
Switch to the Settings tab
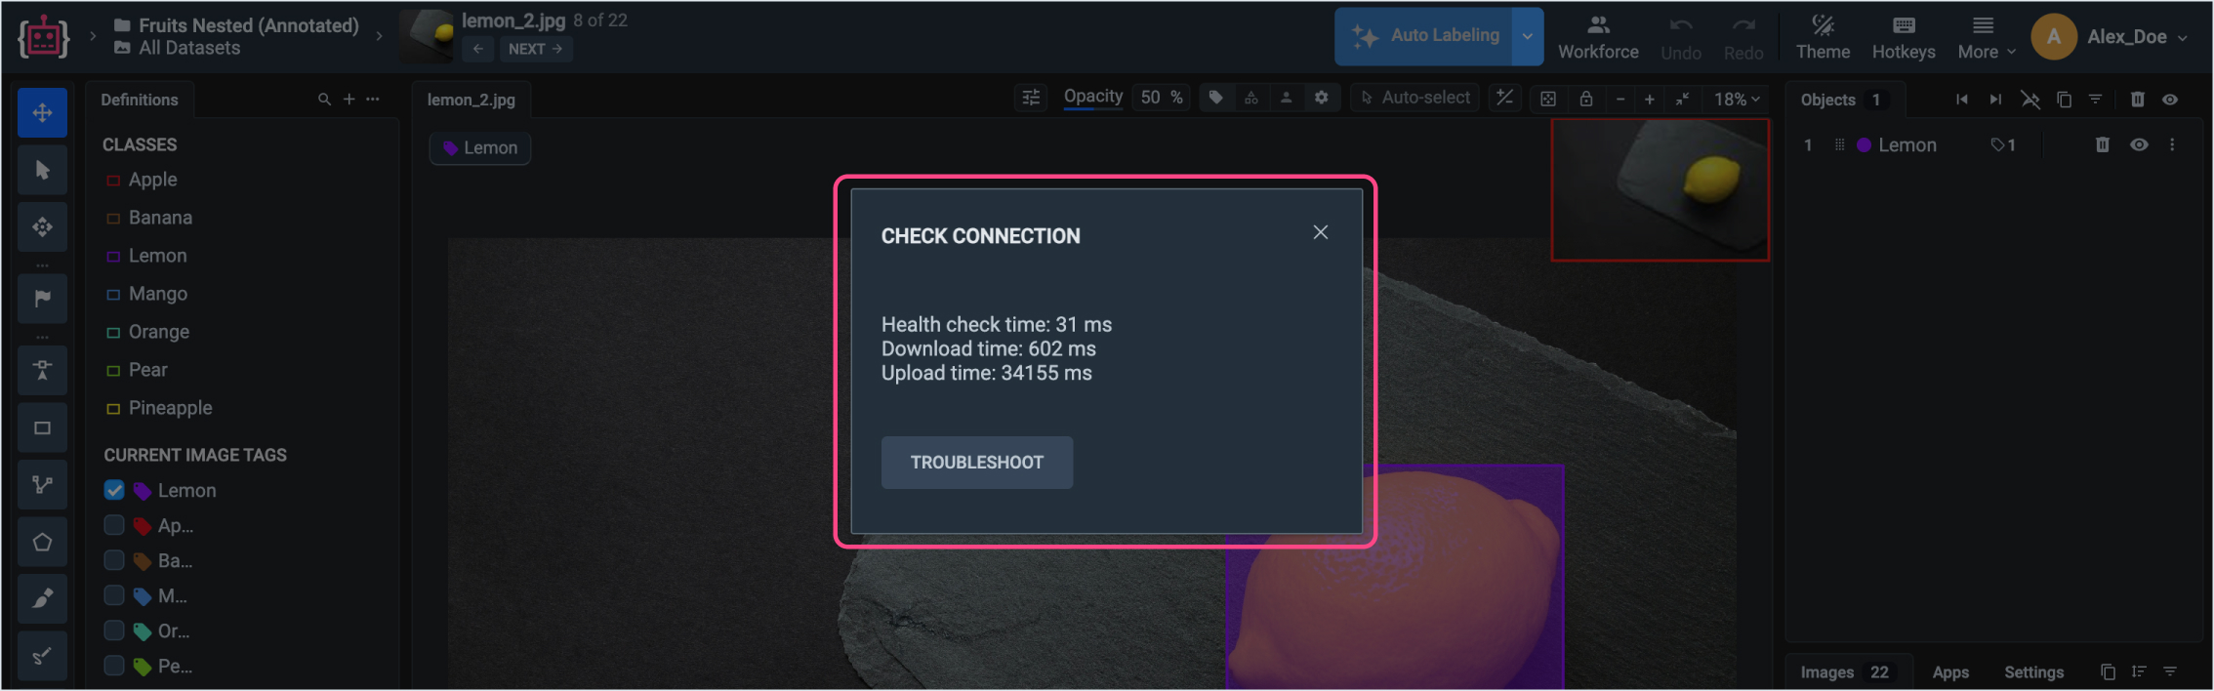point(2034,672)
